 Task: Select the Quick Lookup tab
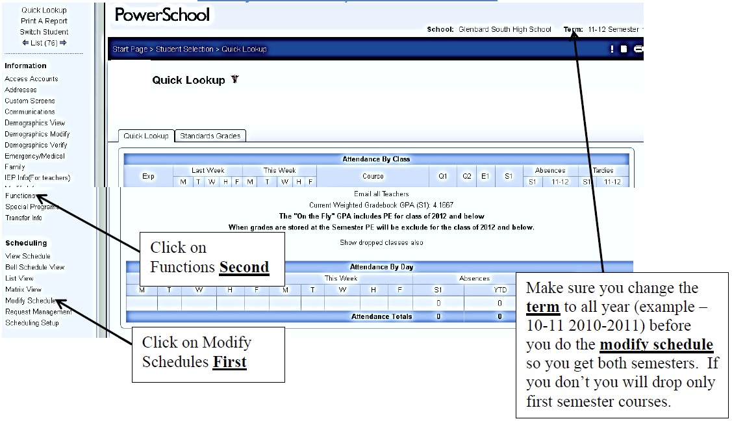(146, 136)
